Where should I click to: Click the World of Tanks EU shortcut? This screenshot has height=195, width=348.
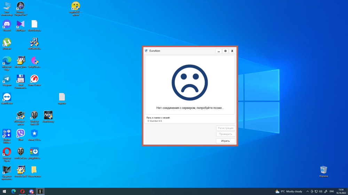pos(34,115)
